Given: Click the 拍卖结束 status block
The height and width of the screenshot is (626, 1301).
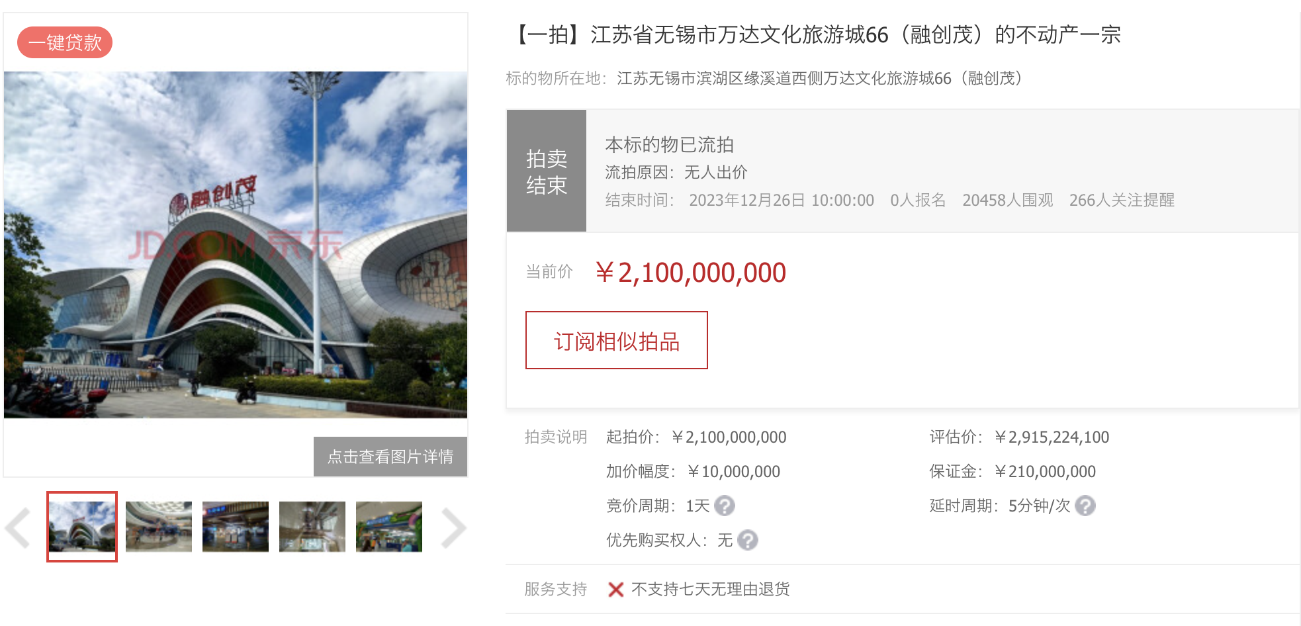Looking at the screenshot, I should pos(547,171).
